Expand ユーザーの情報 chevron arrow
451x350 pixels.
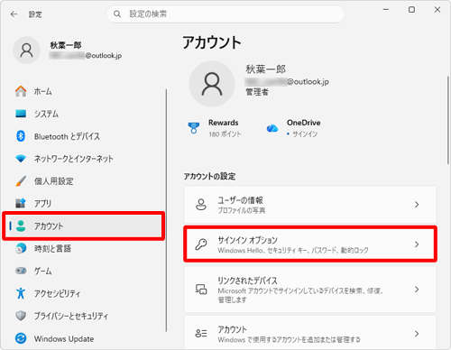click(x=417, y=205)
